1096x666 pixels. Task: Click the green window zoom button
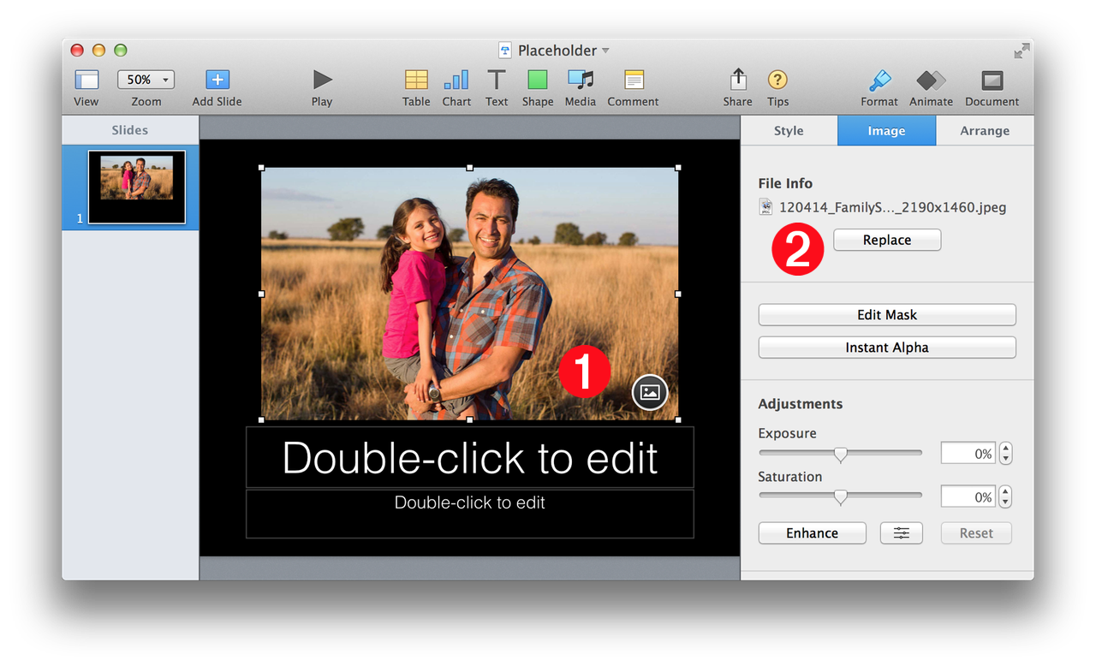coord(121,51)
